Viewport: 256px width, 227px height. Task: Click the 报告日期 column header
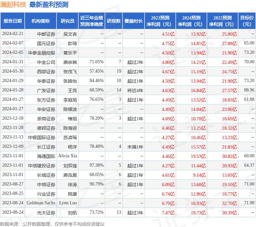(x=13, y=21)
